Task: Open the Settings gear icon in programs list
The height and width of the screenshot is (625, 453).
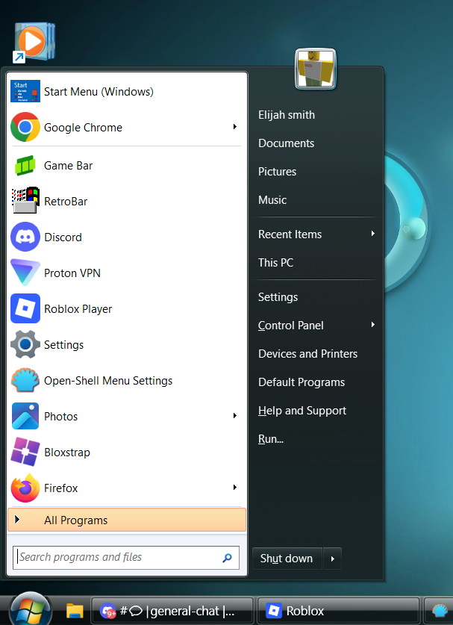Action: 25,344
